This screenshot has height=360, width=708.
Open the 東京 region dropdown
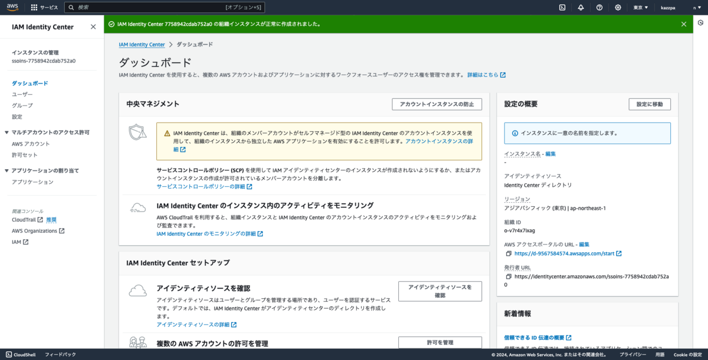[x=641, y=8]
